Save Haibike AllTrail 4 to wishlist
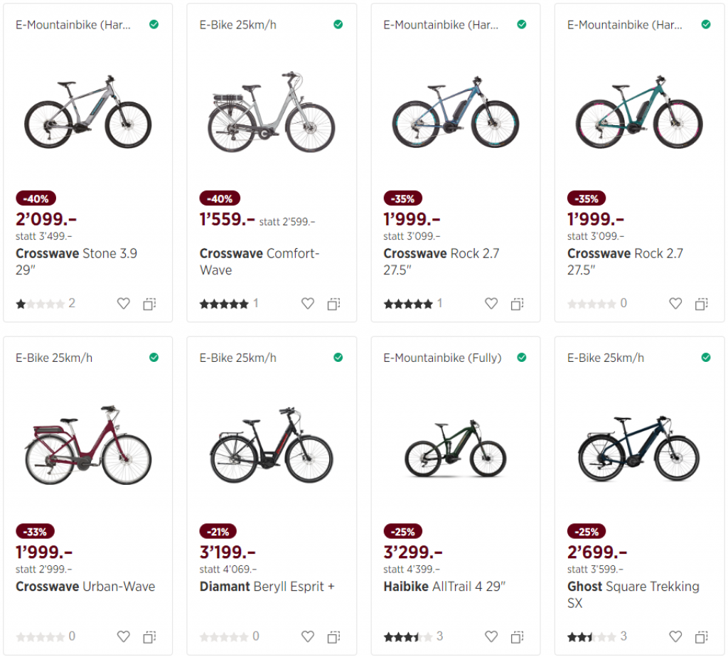Screen dimensions: 728x657 (491, 636)
